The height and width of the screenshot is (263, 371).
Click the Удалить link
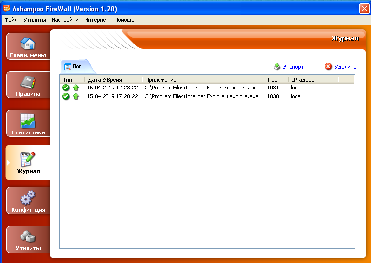(345, 67)
